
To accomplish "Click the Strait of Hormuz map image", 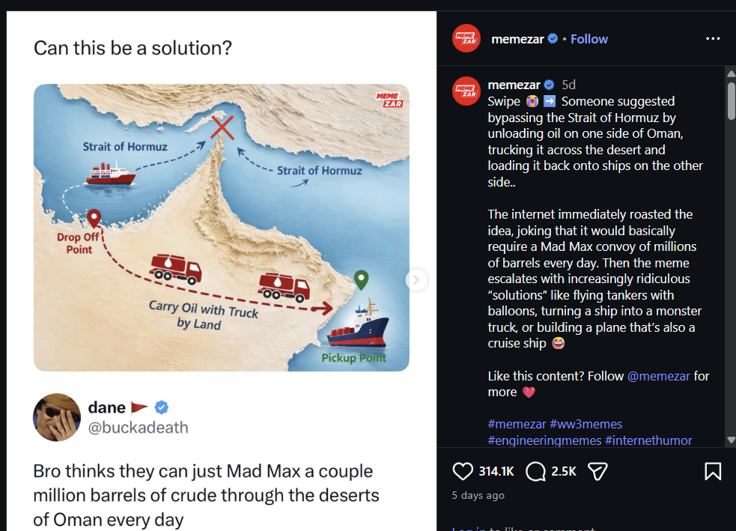I will [x=222, y=227].
